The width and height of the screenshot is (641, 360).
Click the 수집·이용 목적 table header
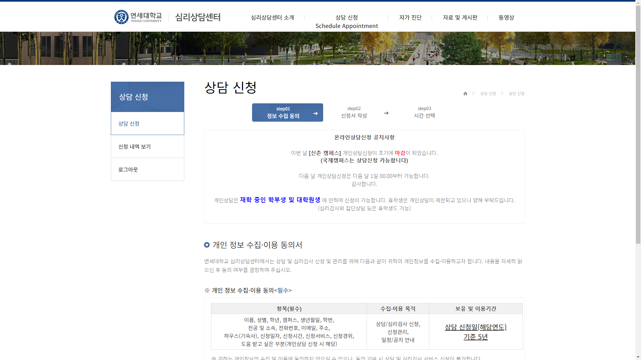pos(398,309)
